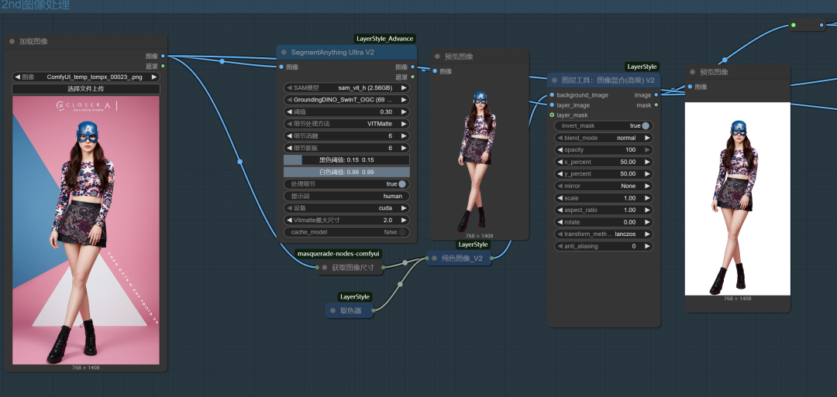Decrease y_percent with its left arrow
This screenshot has width=837, height=397.
coord(560,173)
